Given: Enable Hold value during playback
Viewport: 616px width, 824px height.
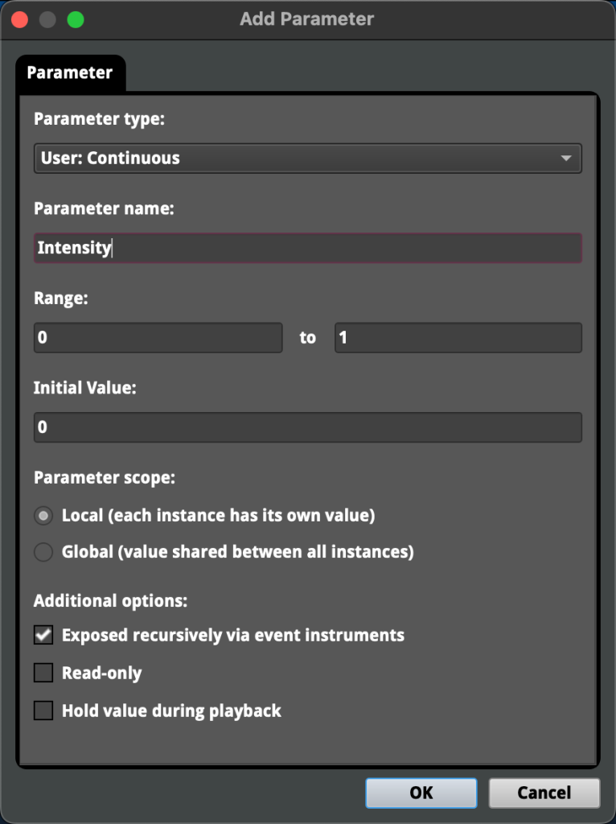Looking at the screenshot, I should (x=43, y=711).
